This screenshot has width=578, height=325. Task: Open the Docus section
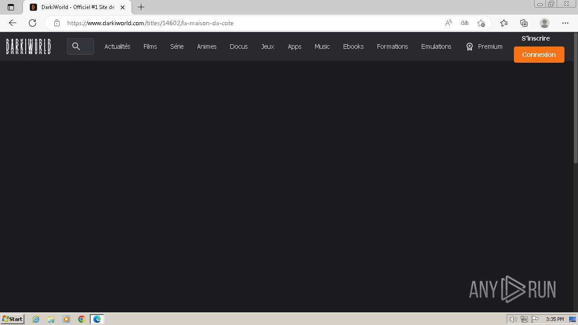pos(238,46)
